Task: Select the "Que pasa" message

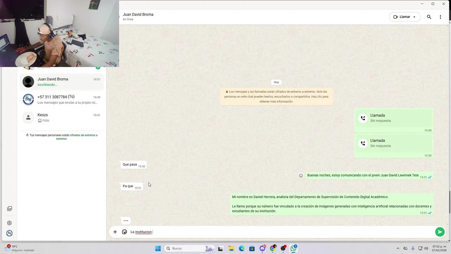Action: pyautogui.click(x=134, y=165)
